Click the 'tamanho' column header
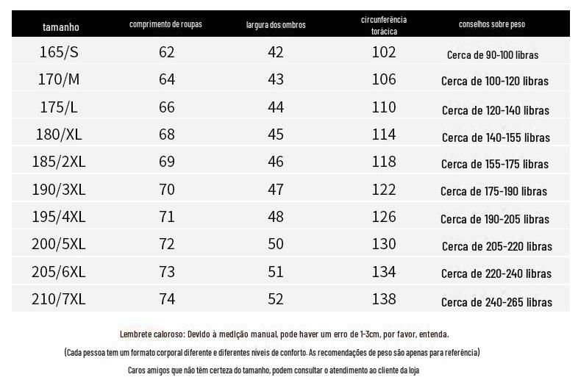The image size is (581, 380). [60, 27]
